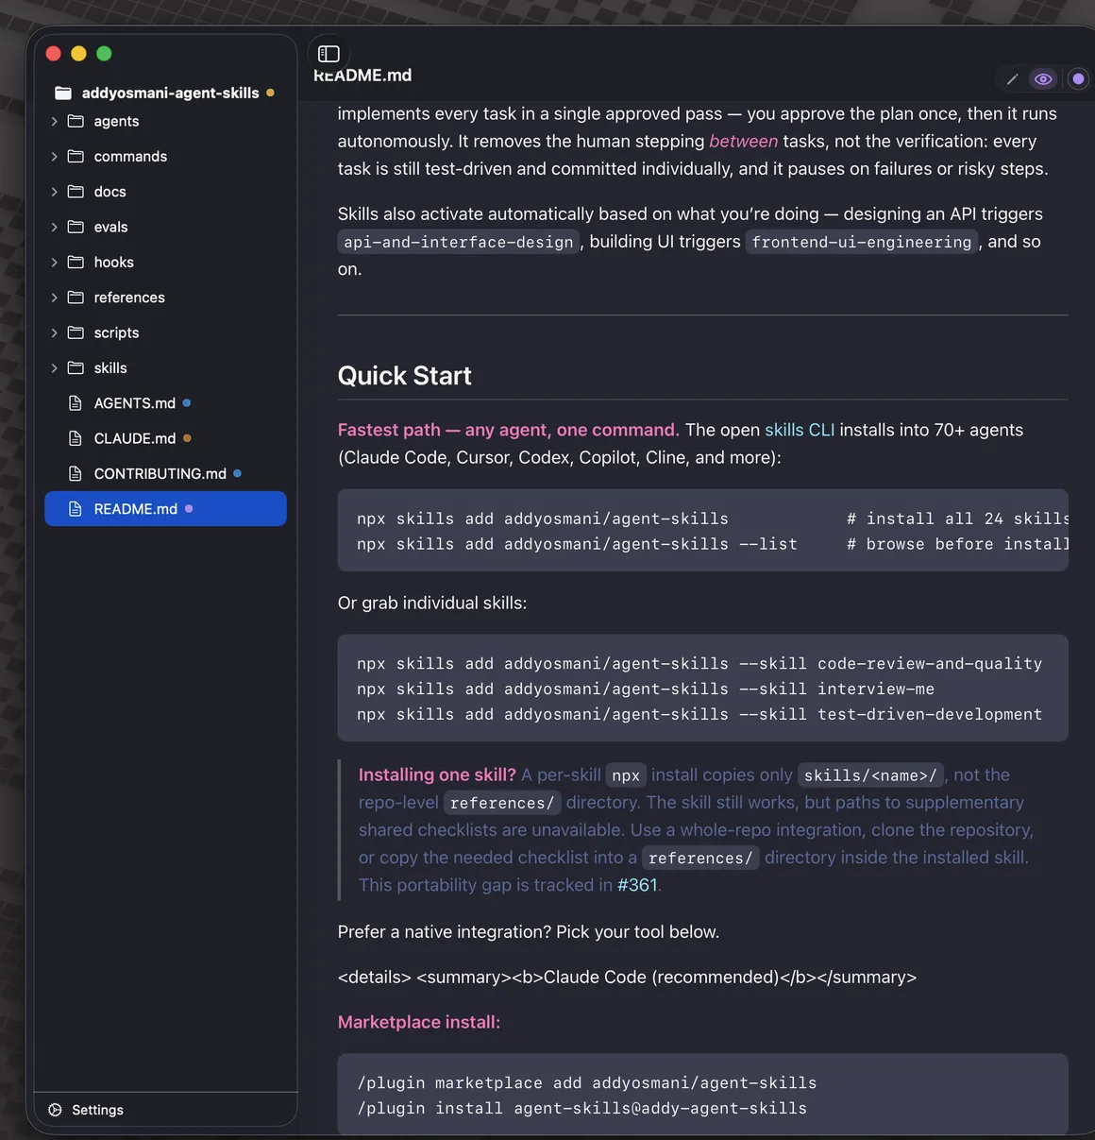This screenshot has height=1140, width=1095.
Task: Click the --skill test-driven-development command line
Action: pyautogui.click(x=699, y=715)
